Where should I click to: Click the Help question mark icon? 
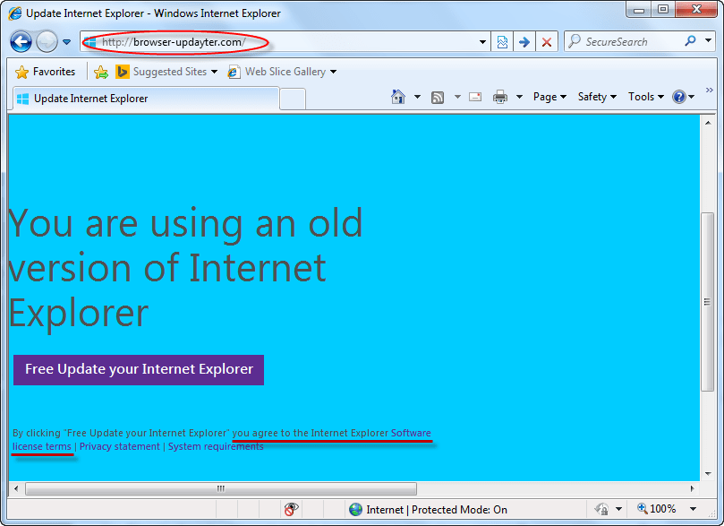tap(679, 97)
